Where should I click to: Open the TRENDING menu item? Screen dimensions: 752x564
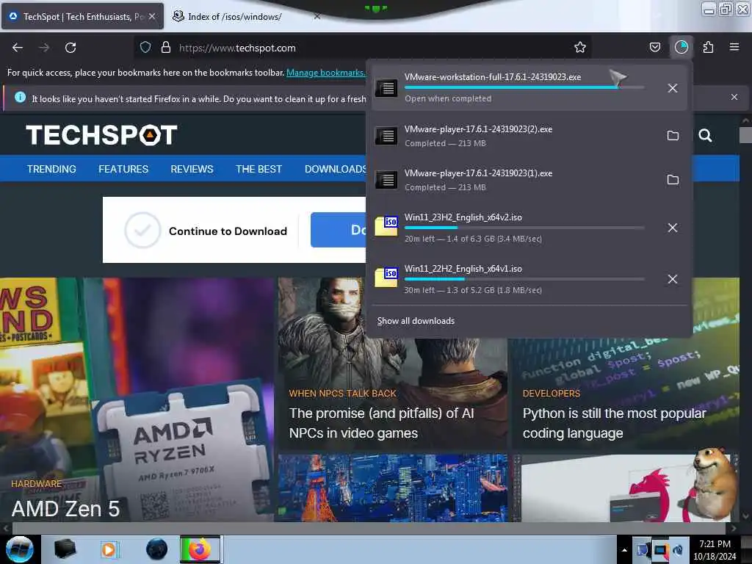coord(51,169)
